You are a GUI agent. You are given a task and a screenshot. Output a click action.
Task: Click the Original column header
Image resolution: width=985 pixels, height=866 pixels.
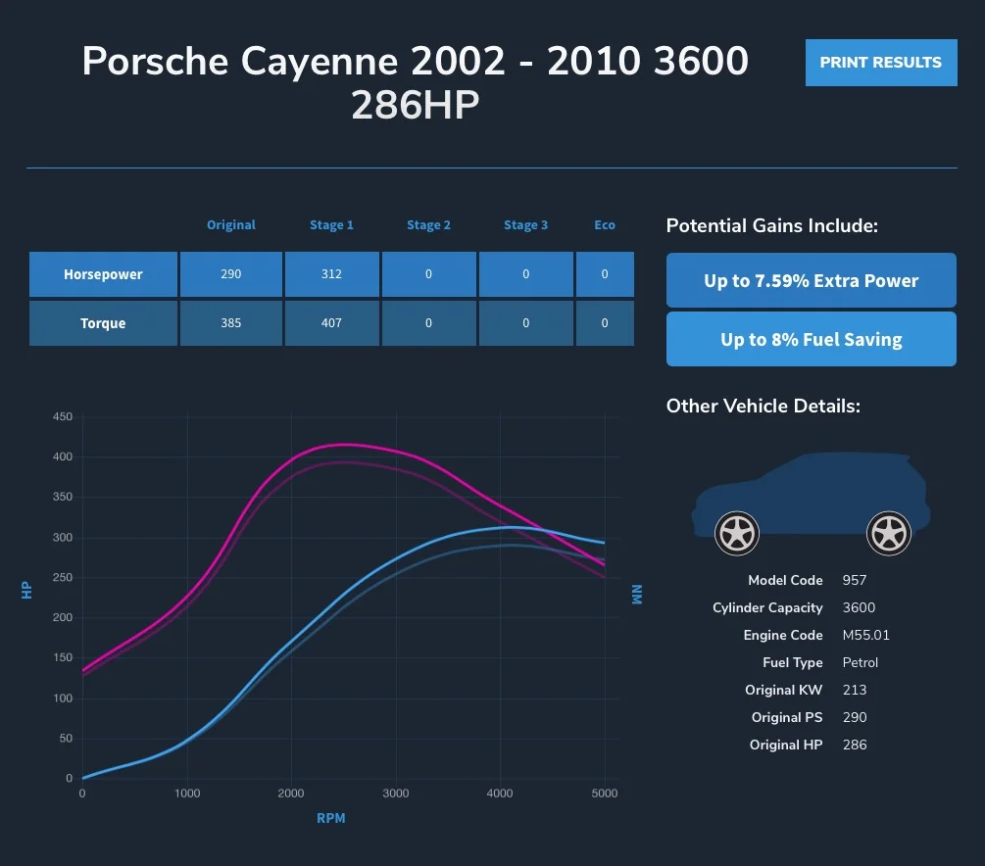point(231,224)
